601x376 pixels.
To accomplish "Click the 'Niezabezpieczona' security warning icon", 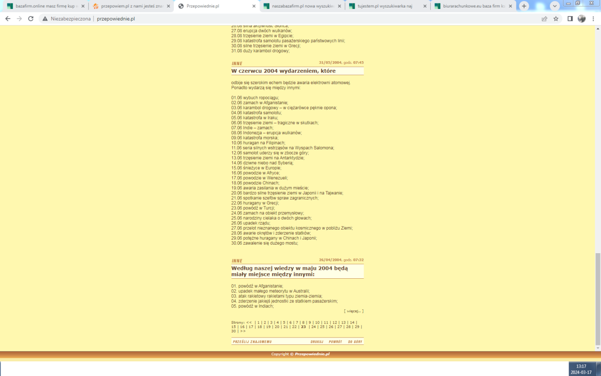I will click(45, 19).
